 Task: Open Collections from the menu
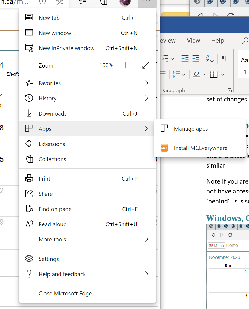(x=87, y=159)
